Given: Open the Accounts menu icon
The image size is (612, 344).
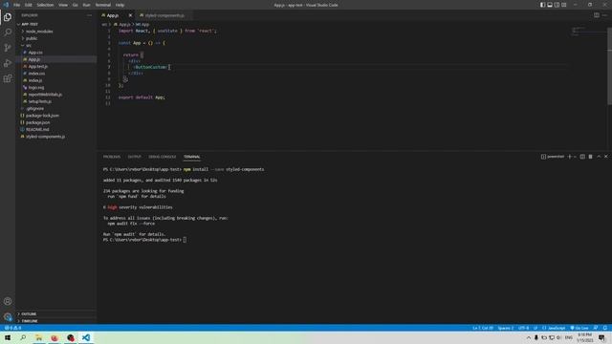Looking at the screenshot, I should tap(8, 301).
